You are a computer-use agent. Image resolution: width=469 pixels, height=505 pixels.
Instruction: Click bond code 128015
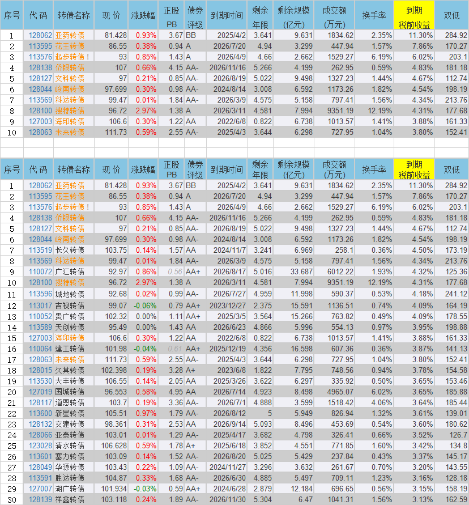tap(40, 370)
